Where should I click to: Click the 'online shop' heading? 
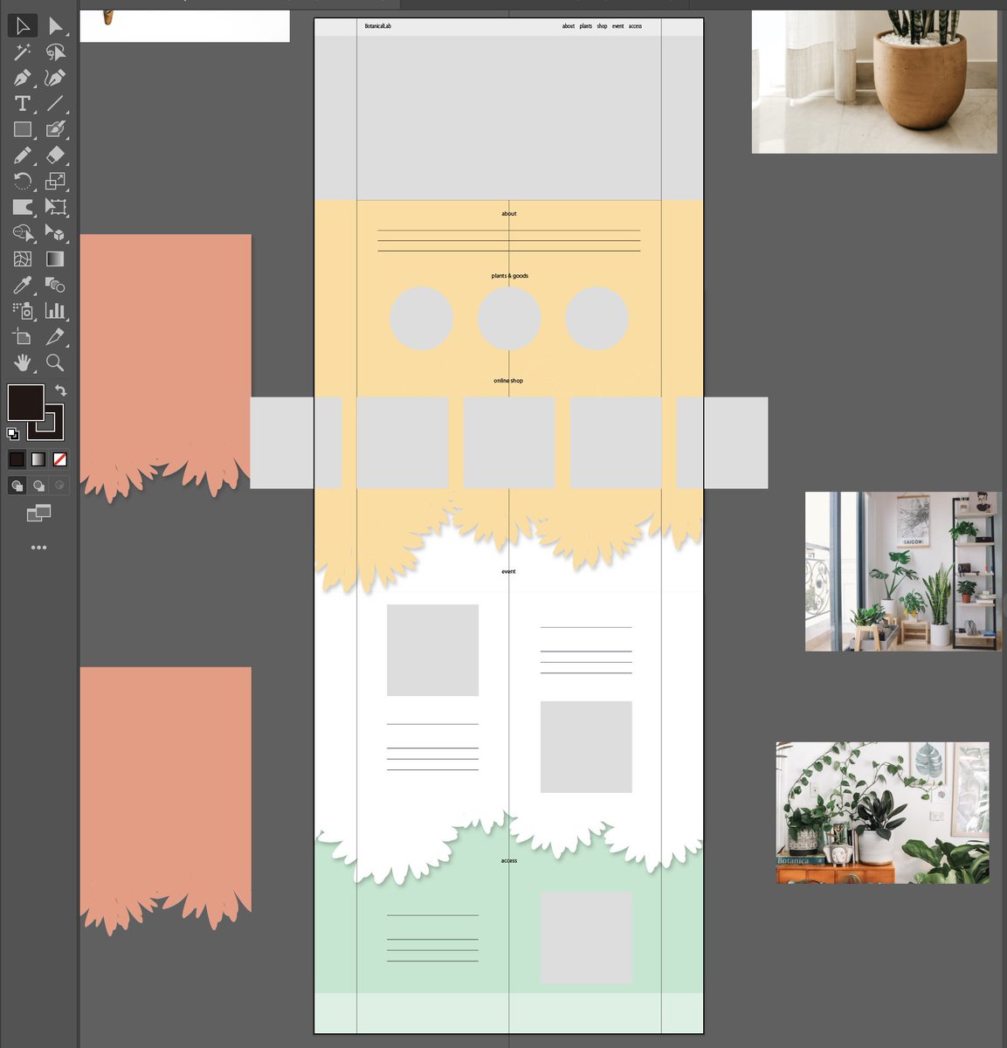tap(508, 381)
